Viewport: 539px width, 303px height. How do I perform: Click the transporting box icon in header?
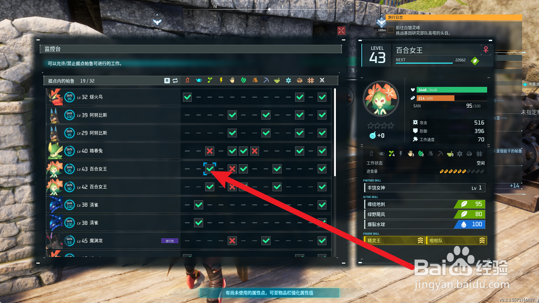coord(299,80)
